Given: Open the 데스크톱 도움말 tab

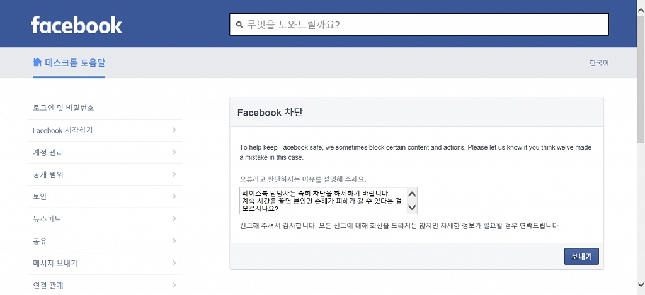Looking at the screenshot, I should 69,62.
